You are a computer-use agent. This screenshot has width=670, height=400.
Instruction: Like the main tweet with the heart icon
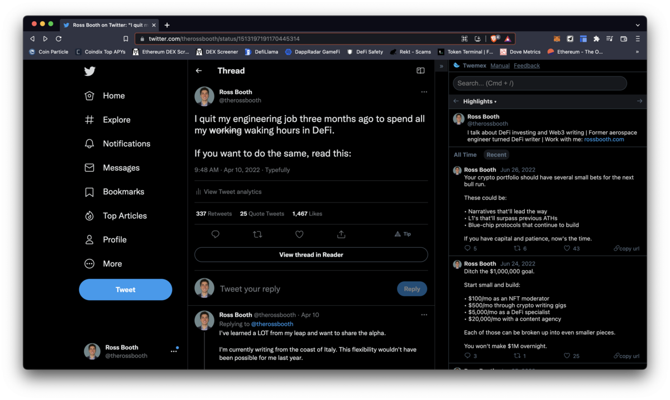coord(299,234)
